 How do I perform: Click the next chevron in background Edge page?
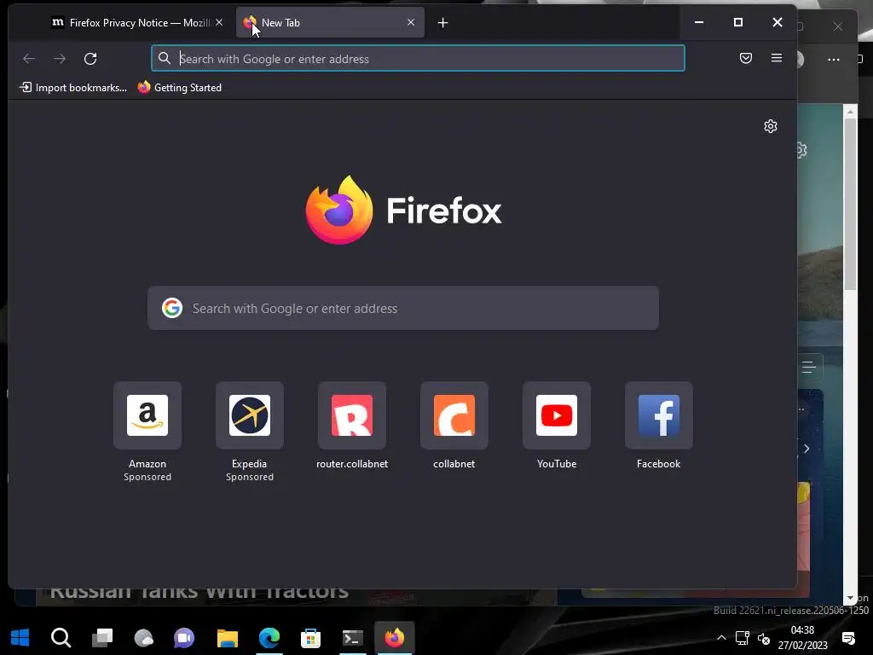[x=807, y=449]
